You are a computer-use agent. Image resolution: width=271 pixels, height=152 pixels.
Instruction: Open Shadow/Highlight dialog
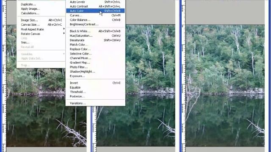95,71
